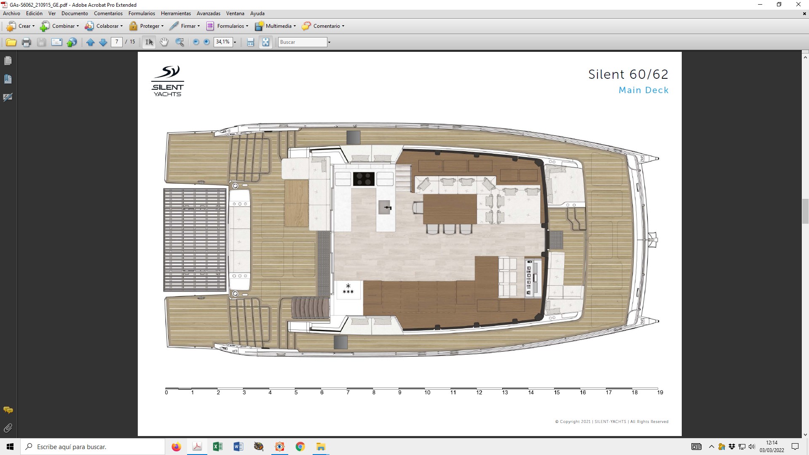
Task: Open the Comments panel icon in the sidebar
Action: [x=8, y=410]
